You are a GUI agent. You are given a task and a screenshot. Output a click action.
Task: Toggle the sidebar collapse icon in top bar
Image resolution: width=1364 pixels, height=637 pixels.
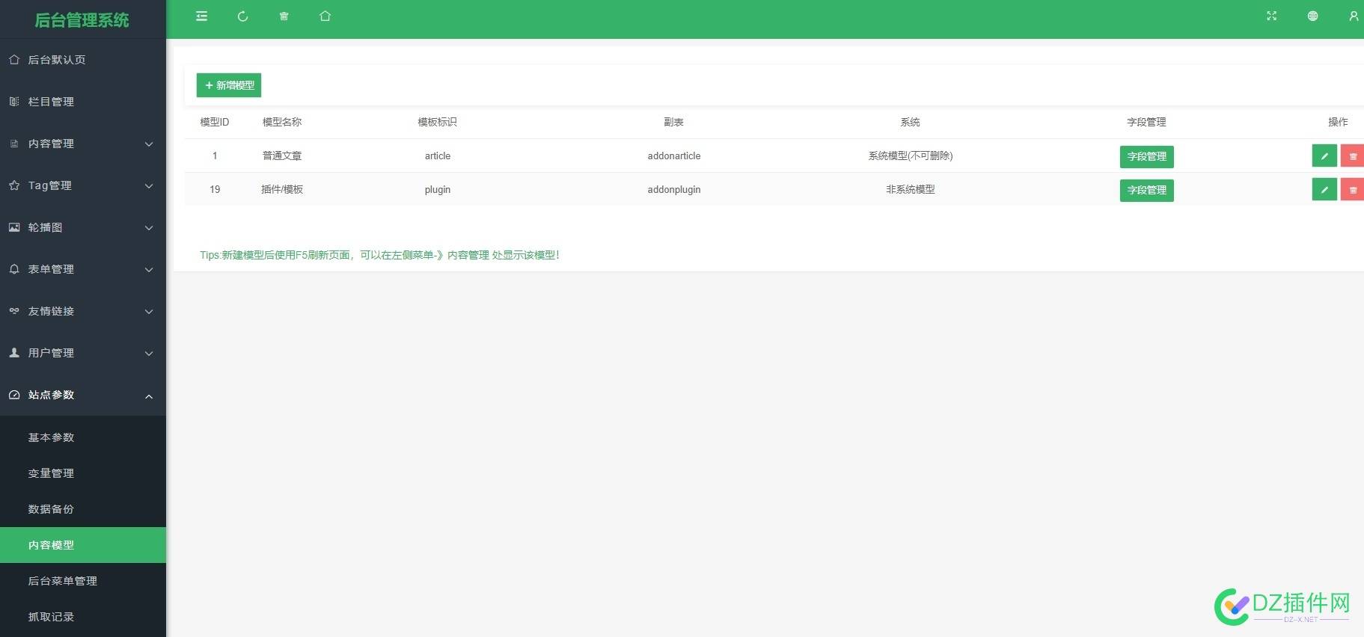201,16
